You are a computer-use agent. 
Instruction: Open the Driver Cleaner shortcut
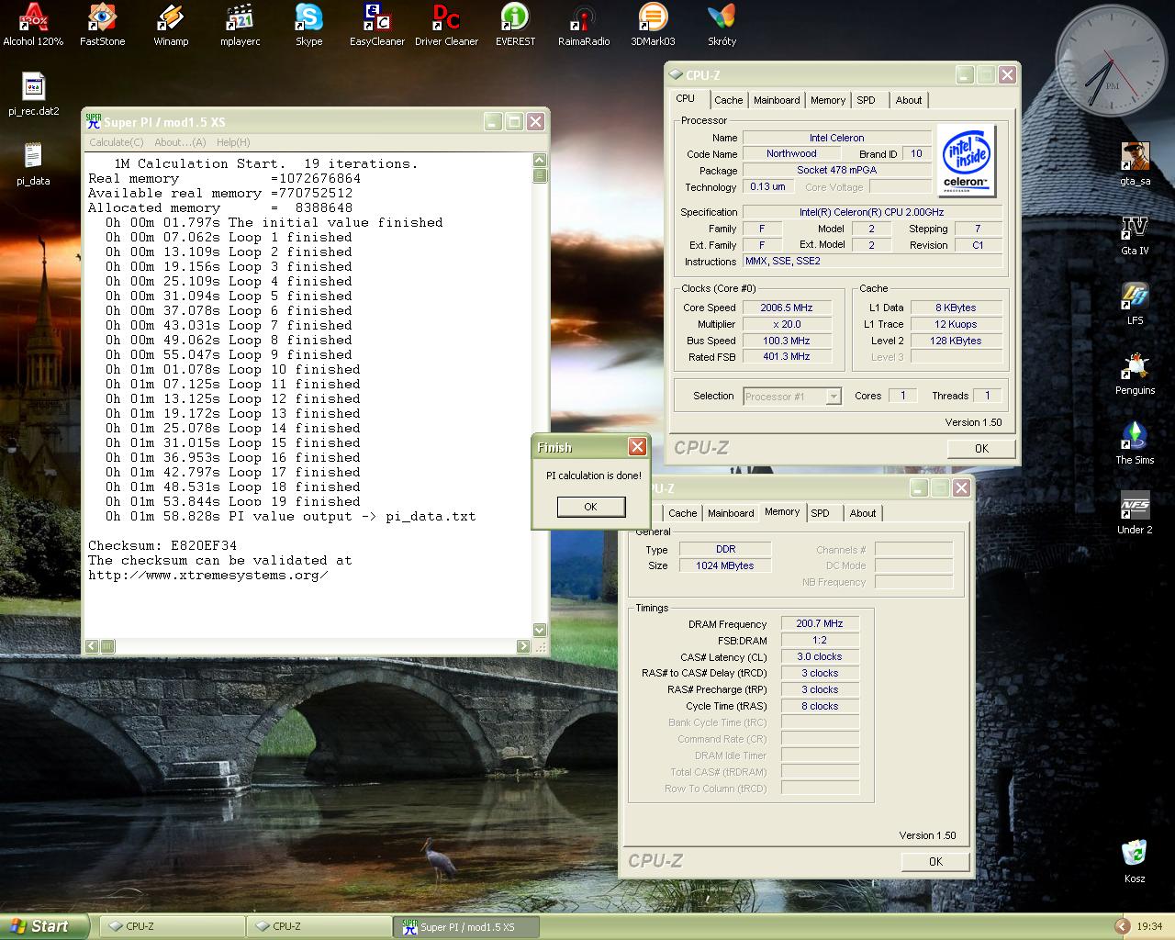pos(446,18)
